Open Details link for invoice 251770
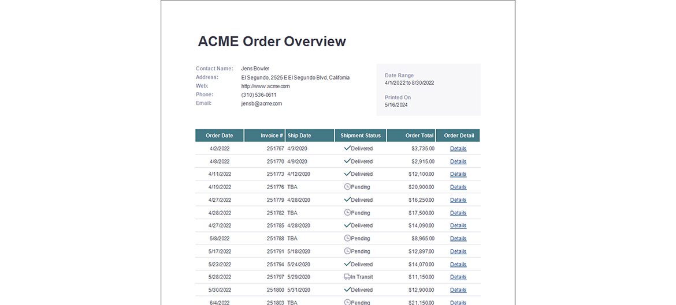 click(458, 161)
